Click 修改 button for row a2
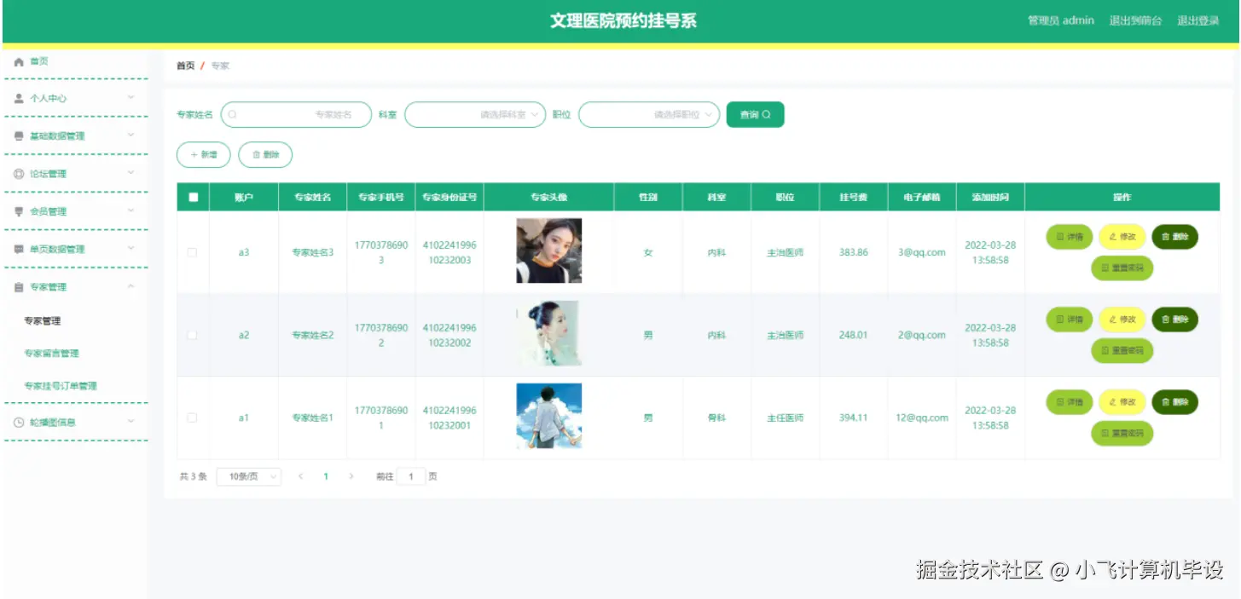 [1122, 320]
